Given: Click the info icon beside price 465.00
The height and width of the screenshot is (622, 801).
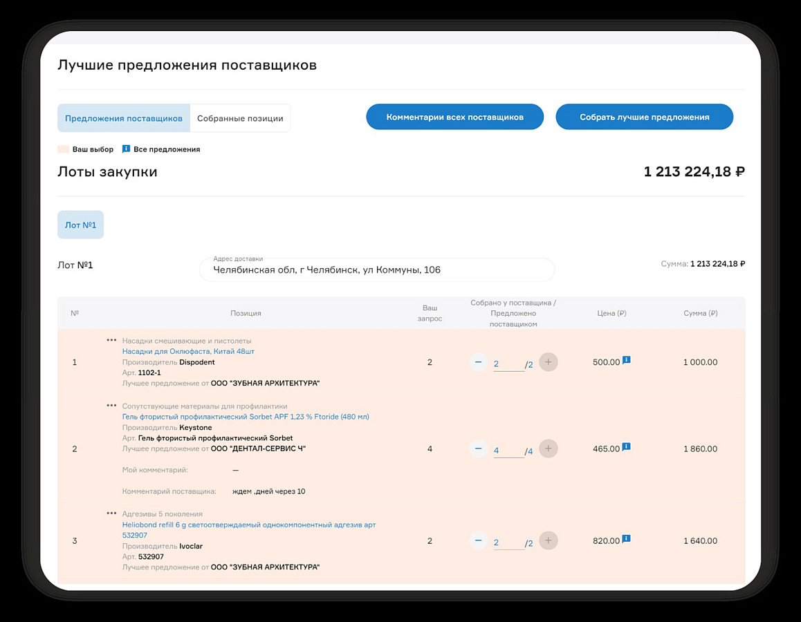Looking at the screenshot, I should coord(626,446).
